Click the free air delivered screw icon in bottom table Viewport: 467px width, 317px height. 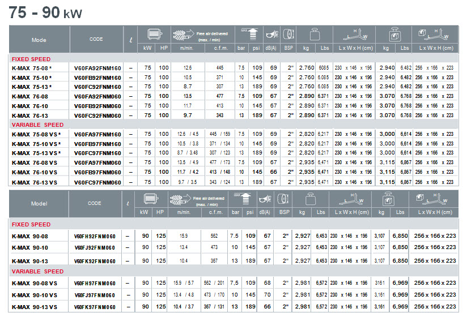tap(180, 199)
